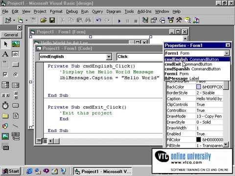
Task: Click the Start (run) play button
Action: pos(119,21)
